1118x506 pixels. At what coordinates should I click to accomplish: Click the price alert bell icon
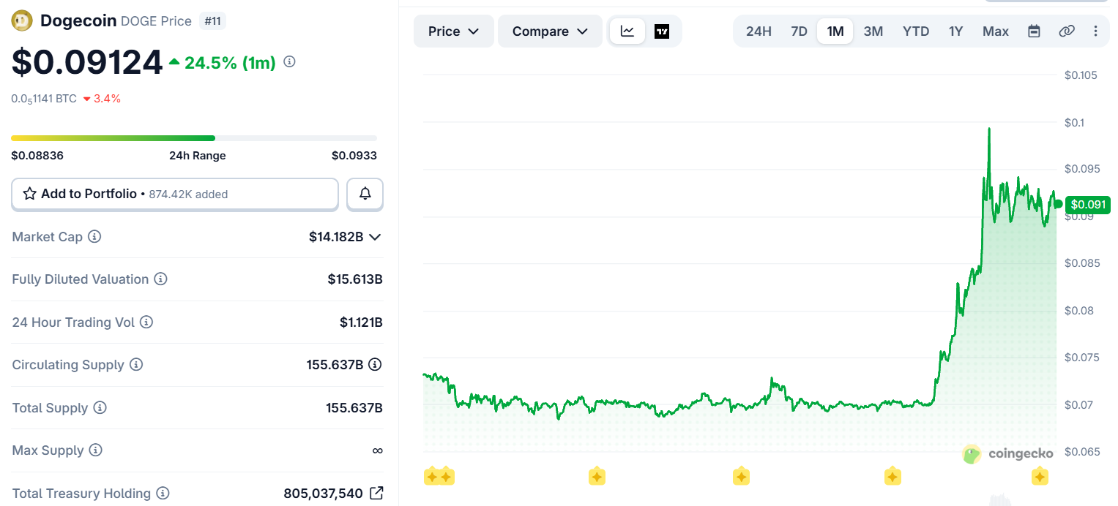[x=365, y=194]
